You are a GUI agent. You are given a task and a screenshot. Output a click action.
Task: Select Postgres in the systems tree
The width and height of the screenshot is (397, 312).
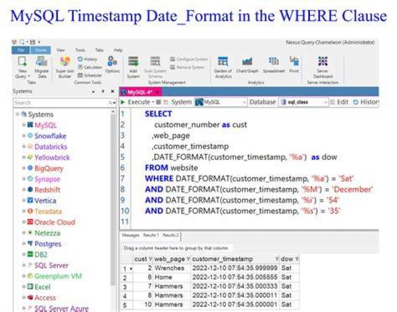tap(48, 244)
